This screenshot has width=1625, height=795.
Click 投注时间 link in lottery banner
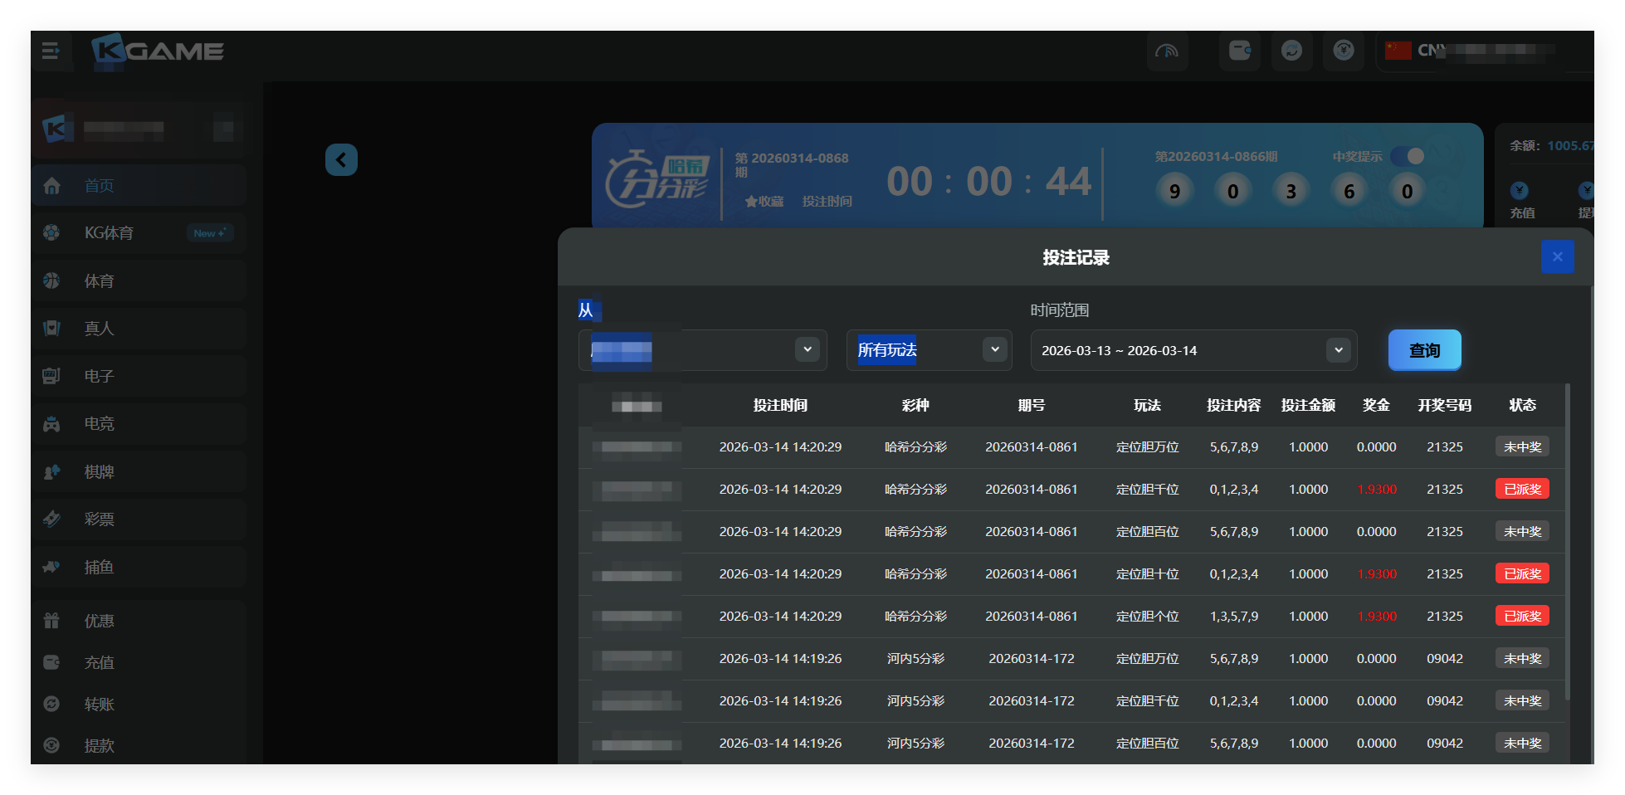tap(827, 202)
